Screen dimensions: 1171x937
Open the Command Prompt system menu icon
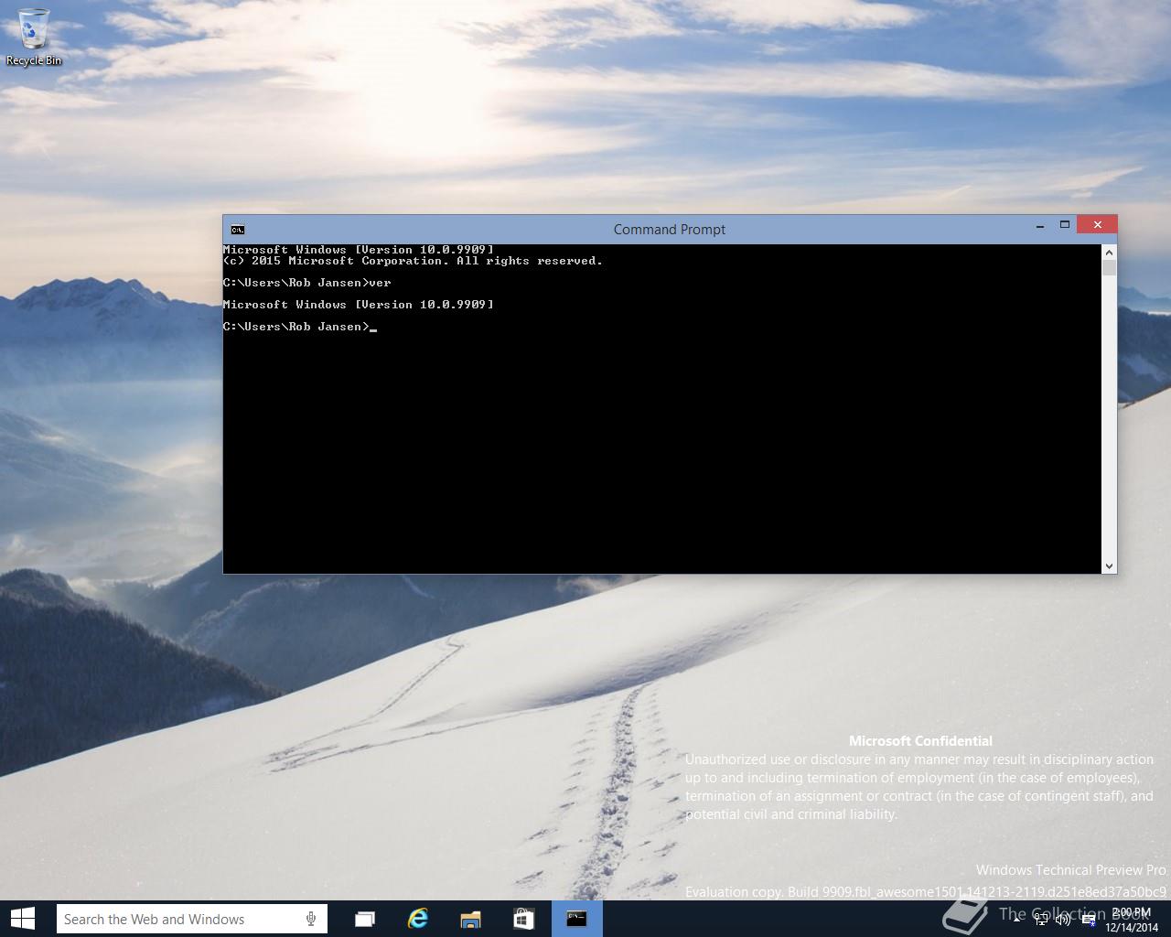[x=238, y=230]
